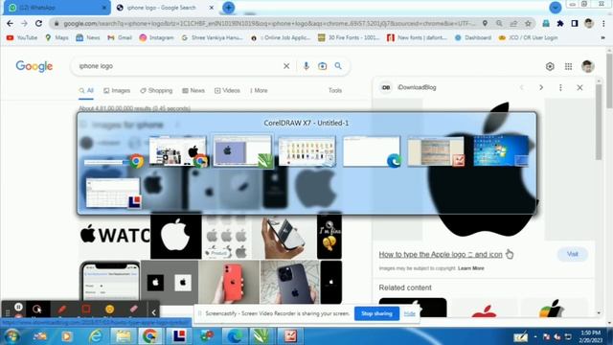
Task: Open the Windows Start button
Action: pyautogui.click(x=11, y=336)
